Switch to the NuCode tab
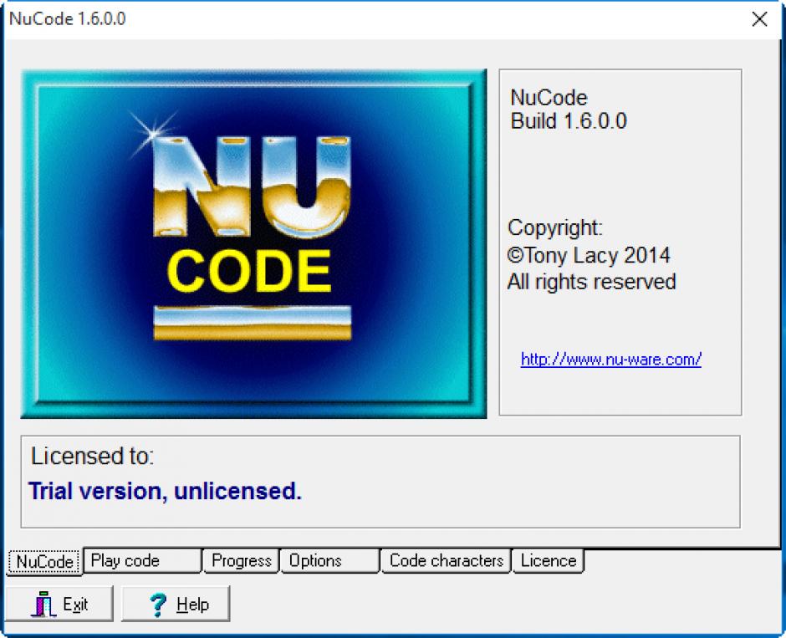The height and width of the screenshot is (638, 786). pos(44,561)
